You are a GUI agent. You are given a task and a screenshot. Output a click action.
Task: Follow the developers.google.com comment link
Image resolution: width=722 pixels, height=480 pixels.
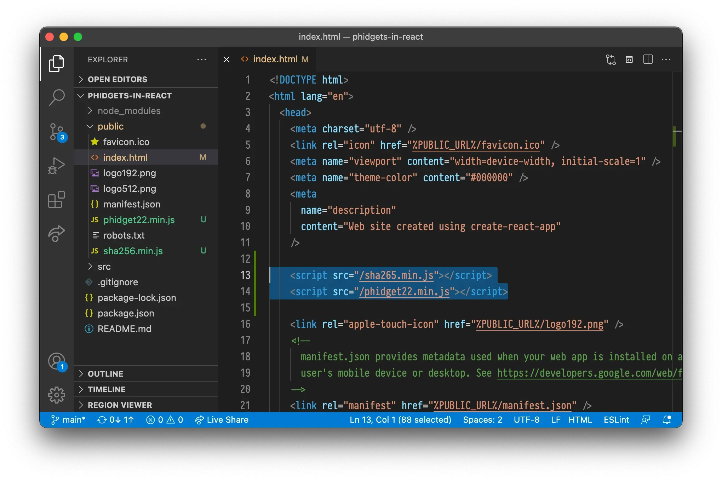[589, 373]
